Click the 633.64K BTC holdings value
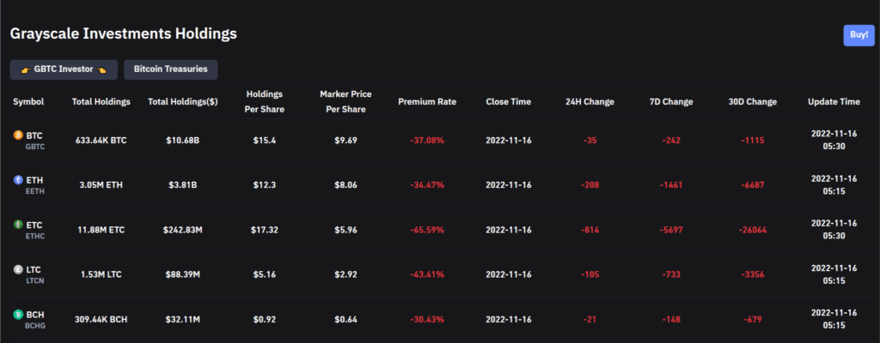 (101, 140)
